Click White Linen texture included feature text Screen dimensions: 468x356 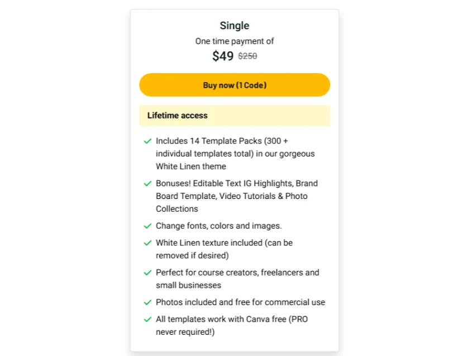tap(224, 249)
